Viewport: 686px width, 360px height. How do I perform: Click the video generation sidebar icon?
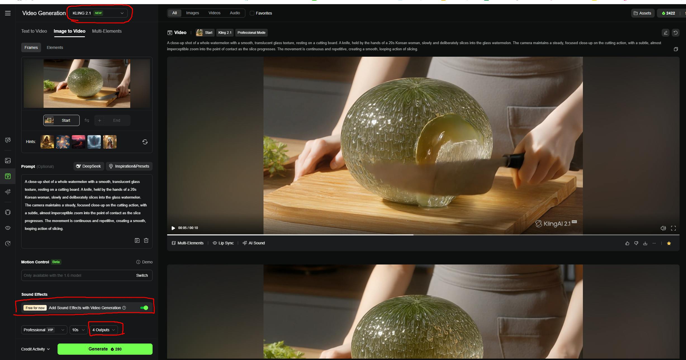coord(8,176)
